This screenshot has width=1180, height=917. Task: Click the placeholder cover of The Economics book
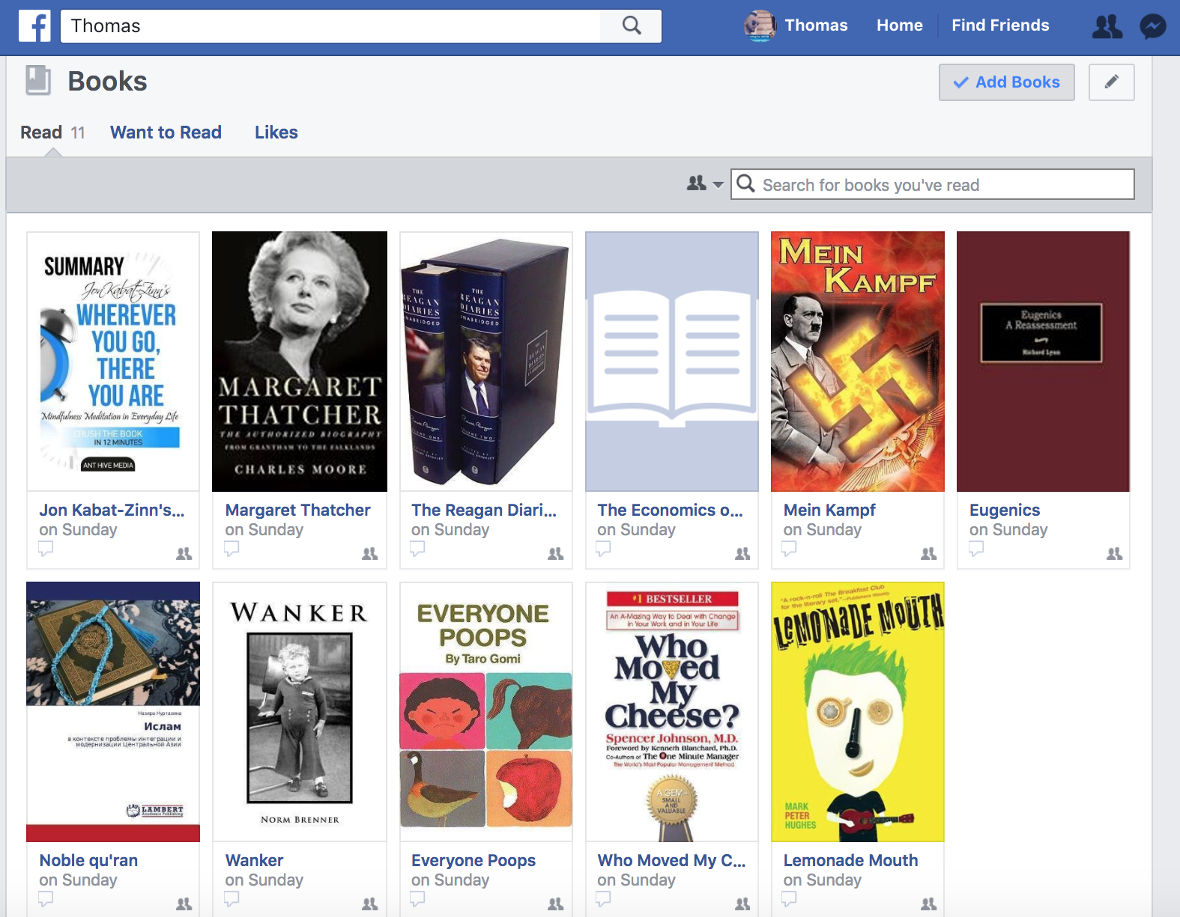pyautogui.click(x=672, y=362)
